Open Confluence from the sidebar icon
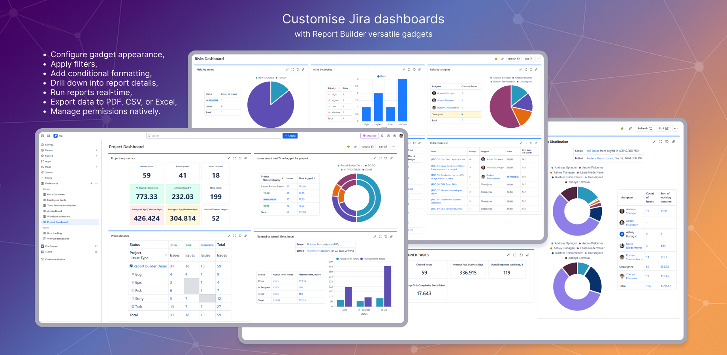 [42, 246]
